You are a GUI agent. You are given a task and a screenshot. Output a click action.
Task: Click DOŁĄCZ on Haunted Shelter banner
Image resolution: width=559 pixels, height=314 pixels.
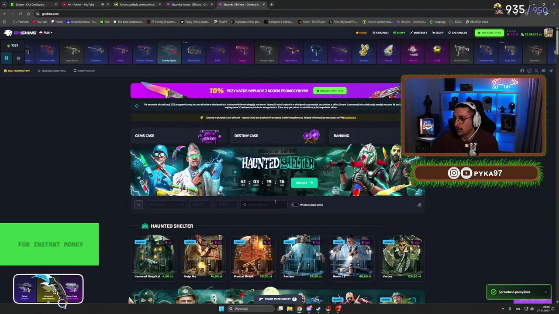coord(304,183)
